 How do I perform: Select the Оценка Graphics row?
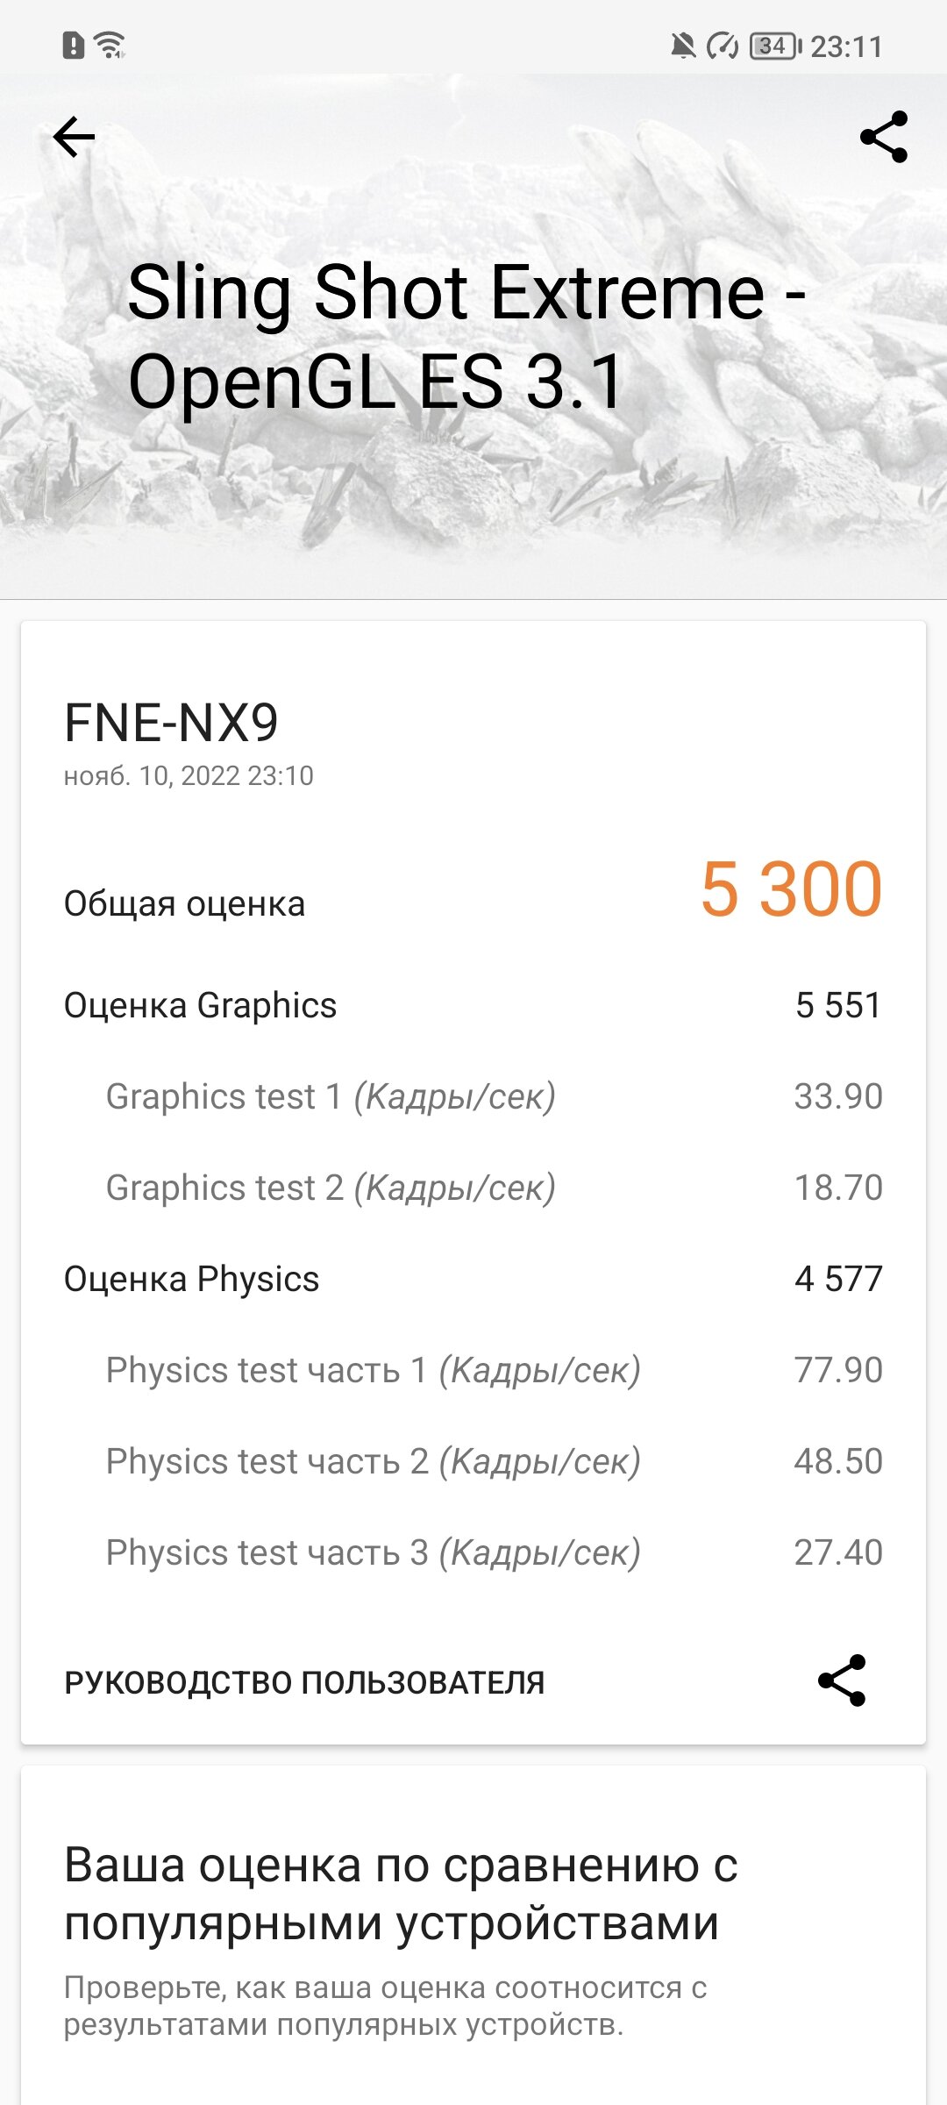[473, 1005]
